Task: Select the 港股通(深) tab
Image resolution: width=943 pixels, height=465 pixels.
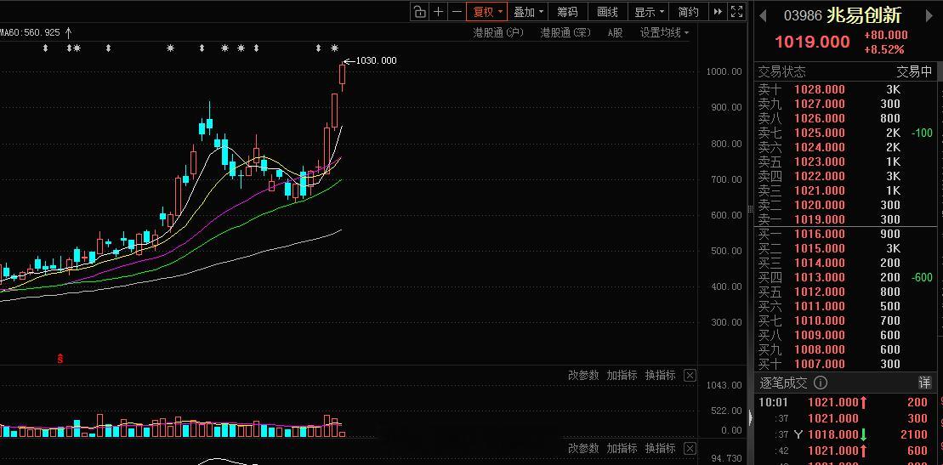Action: pos(566,32)
